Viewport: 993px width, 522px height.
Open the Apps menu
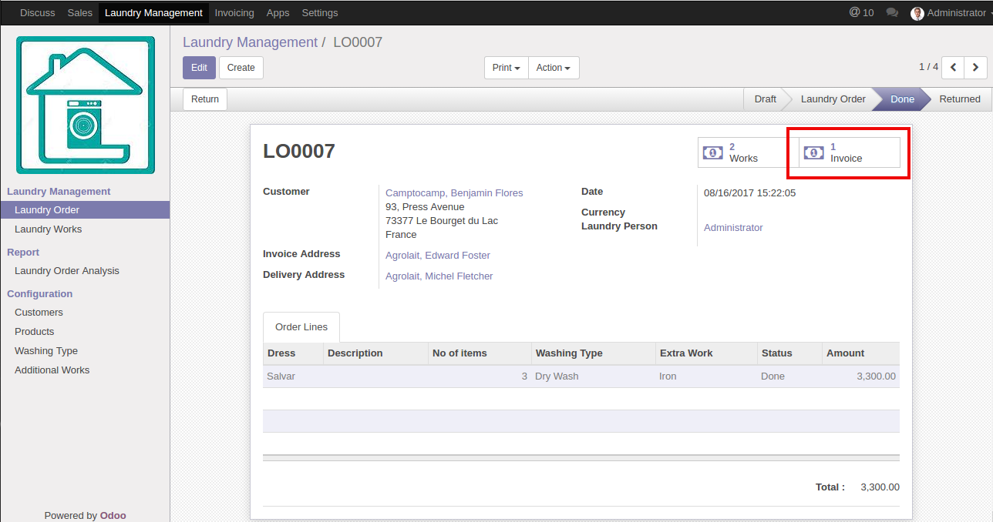click(x=278, y=12)
